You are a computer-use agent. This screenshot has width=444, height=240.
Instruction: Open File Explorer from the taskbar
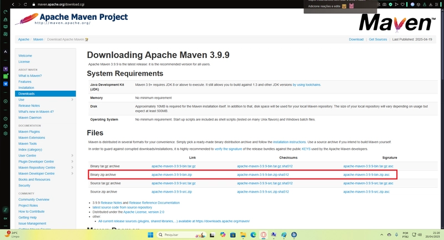(x=243, y=234)
